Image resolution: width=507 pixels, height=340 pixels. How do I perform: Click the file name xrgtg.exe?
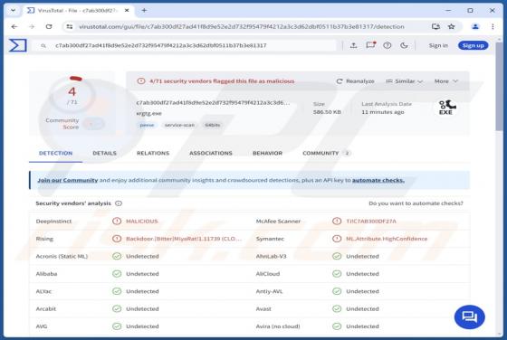click(148, 113)
